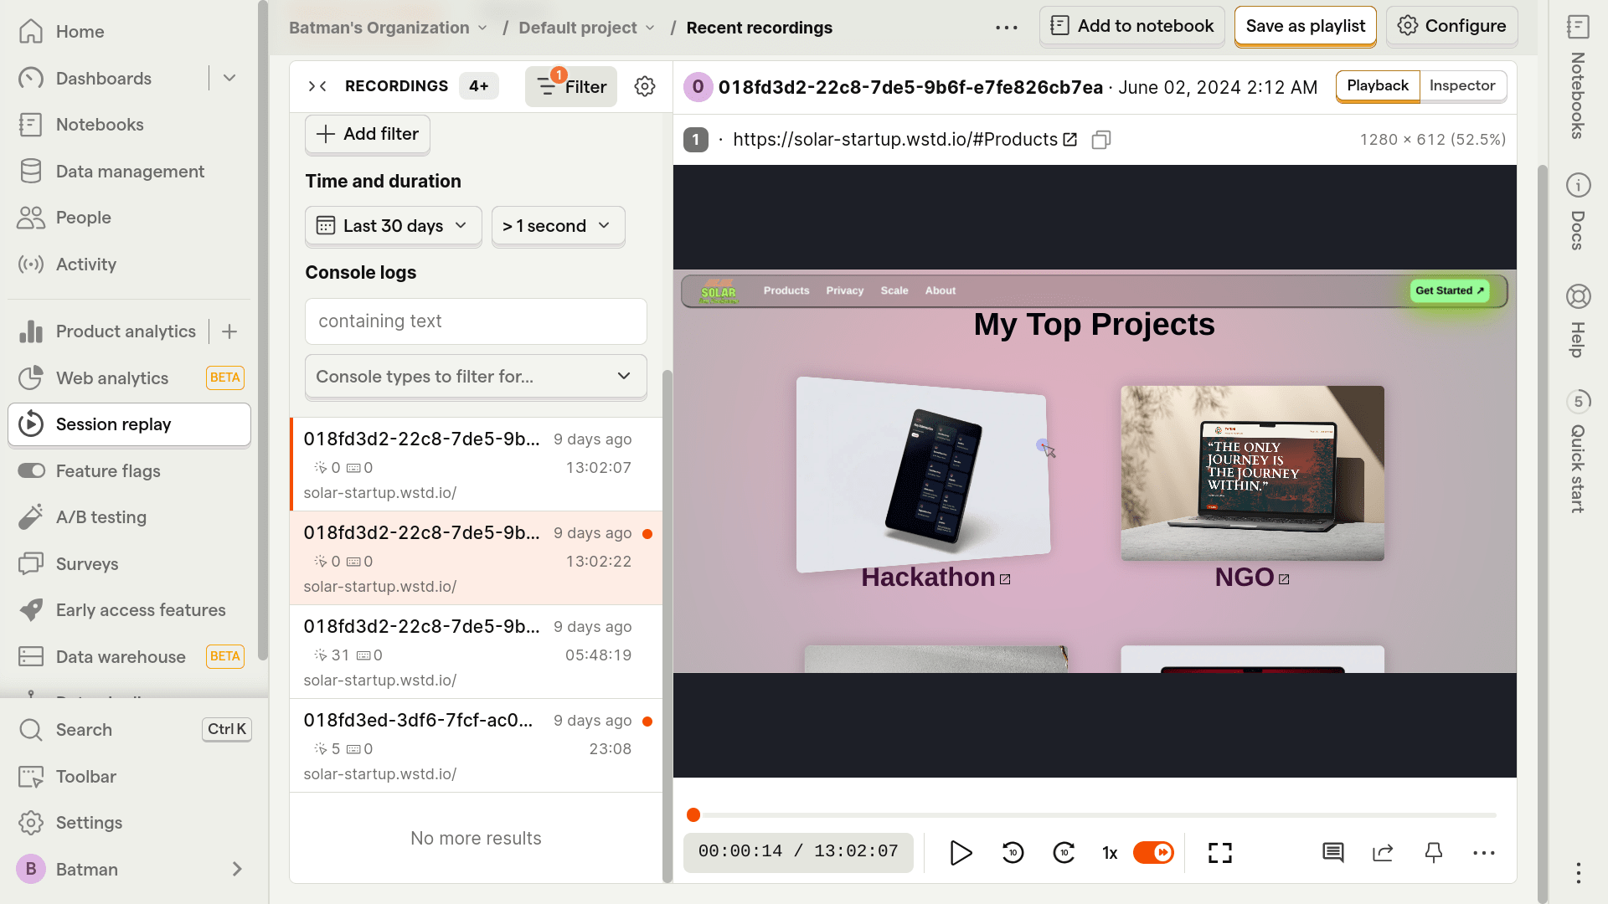The height and width of the screenshot is (904, 1608).
Task: Expand the Dashboards dropdown arrow
Action: [229, 79]
